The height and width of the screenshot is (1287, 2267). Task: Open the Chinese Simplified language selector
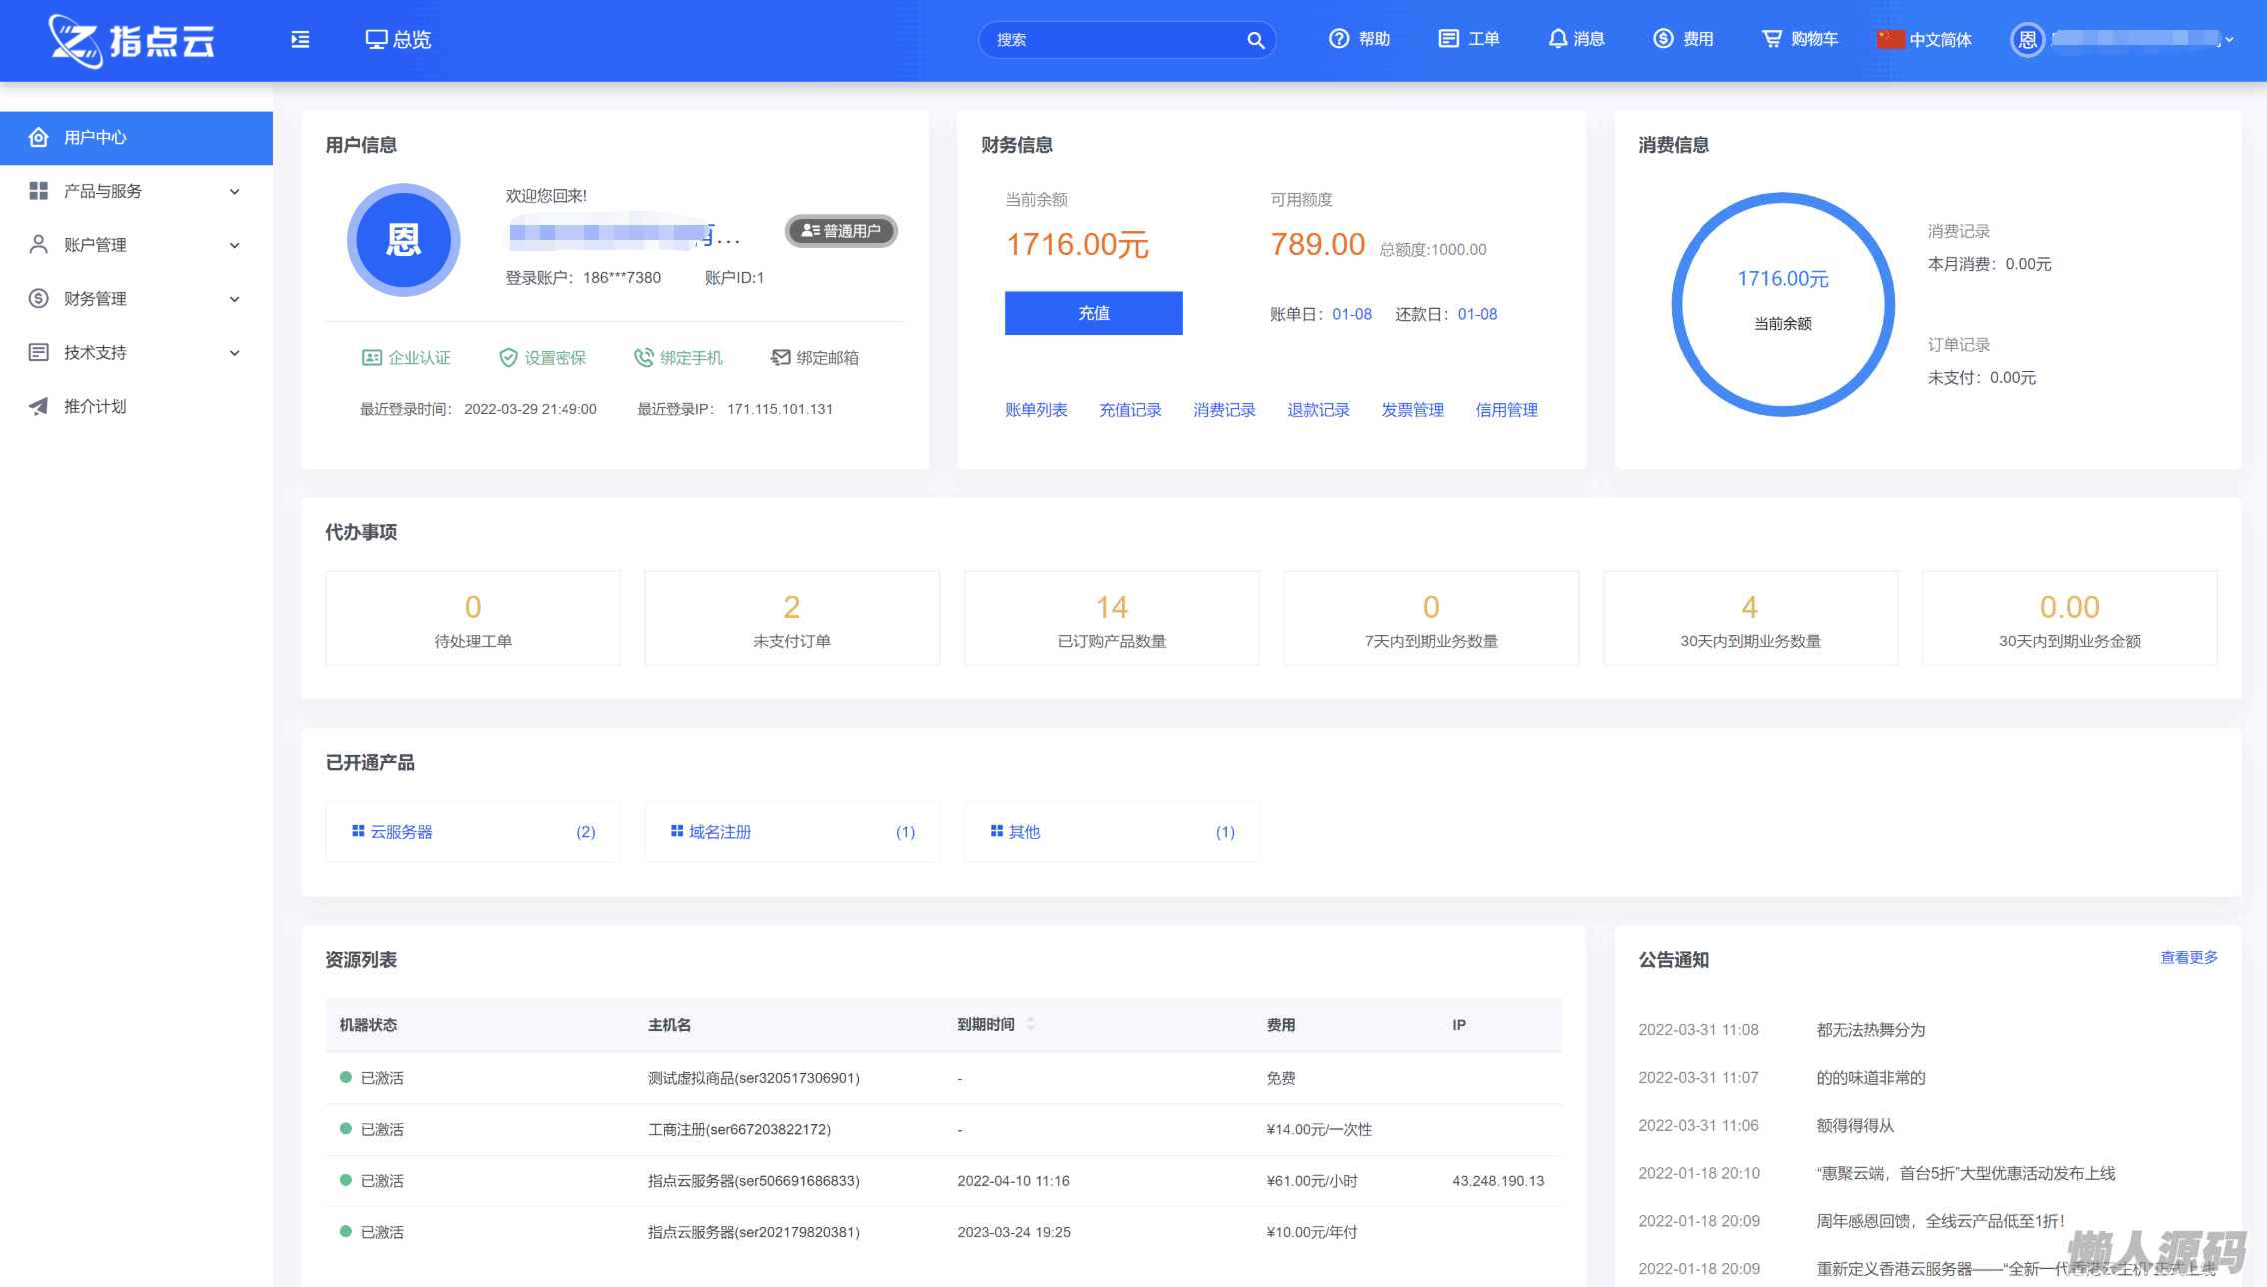tap(1925, 40)
